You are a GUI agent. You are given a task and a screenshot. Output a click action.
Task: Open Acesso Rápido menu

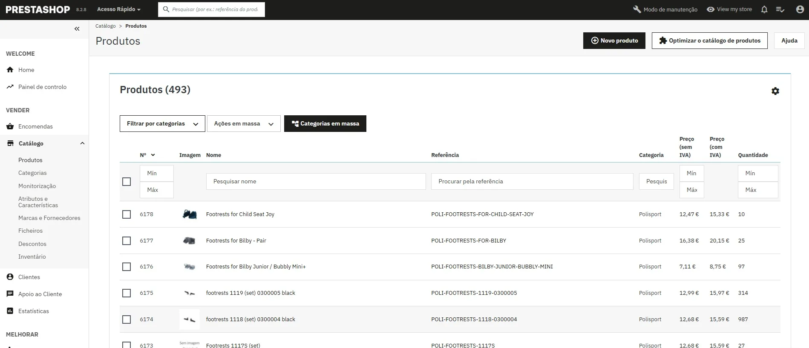coord(119,9)
